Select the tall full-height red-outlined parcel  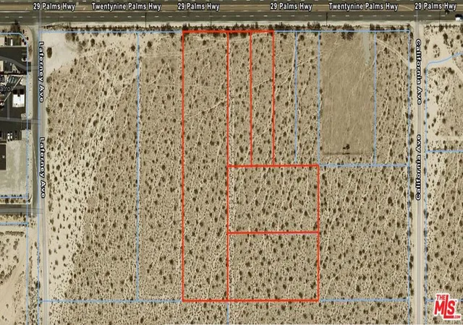pos(205,166)
